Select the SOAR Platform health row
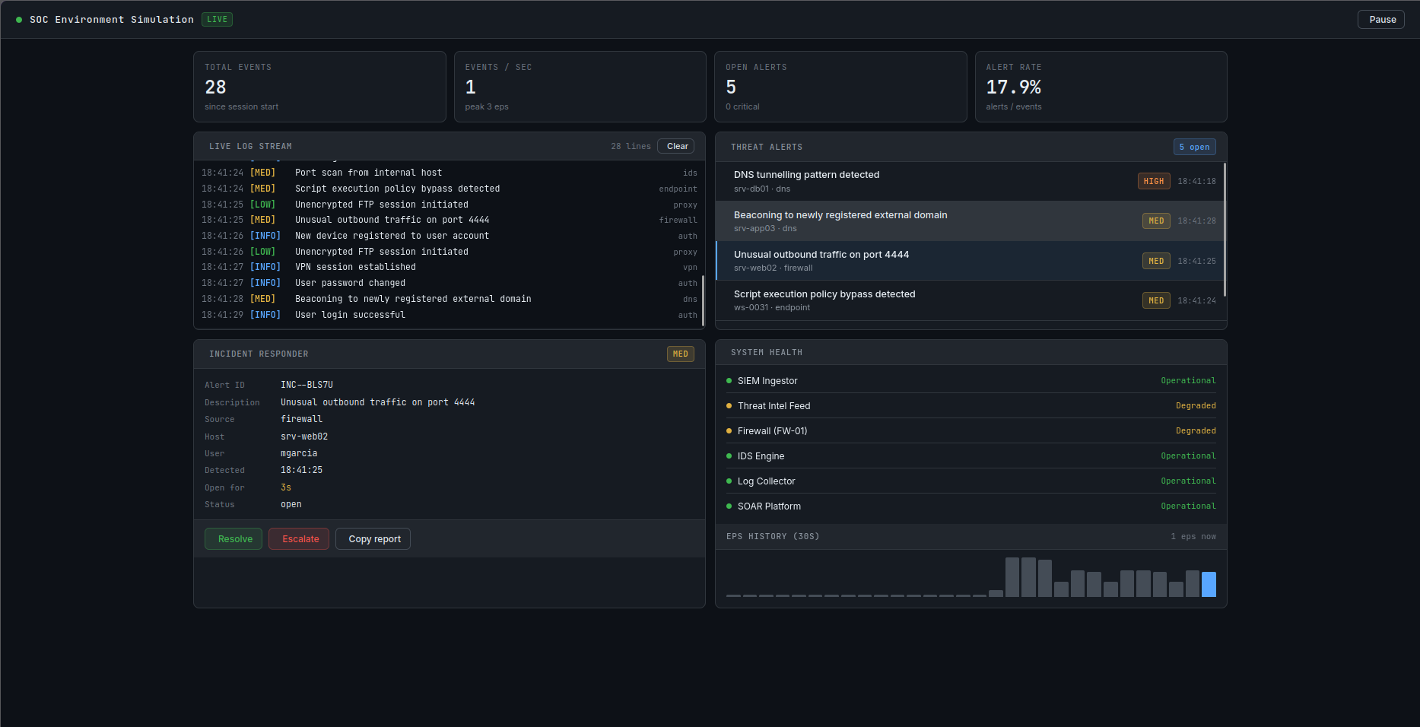 pos(970,506)
